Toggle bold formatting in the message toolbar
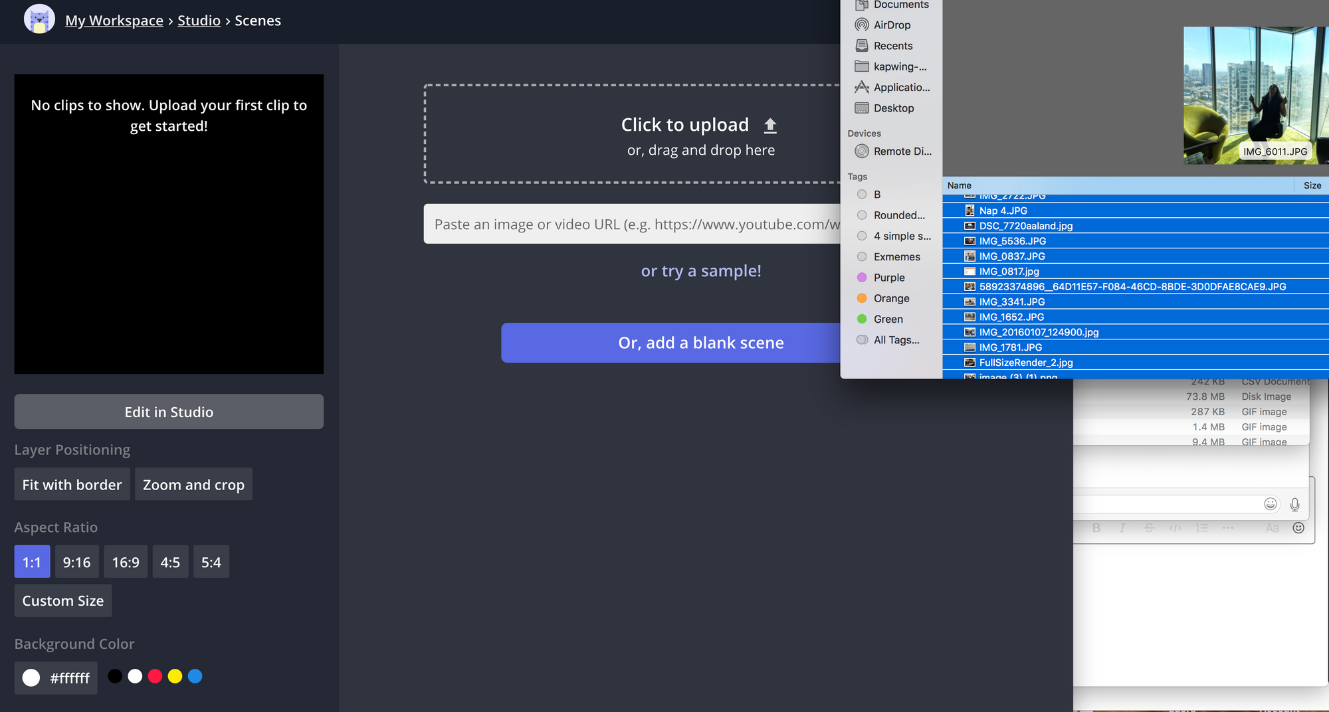 click(1096, 528)
